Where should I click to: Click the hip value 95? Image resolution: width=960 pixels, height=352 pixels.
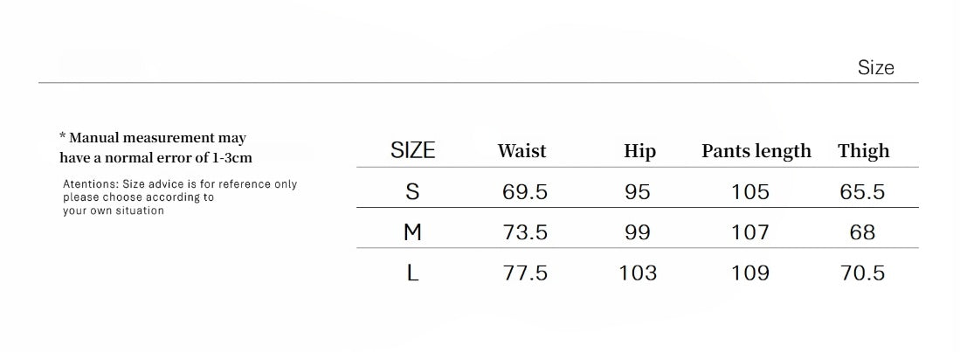point(638,192)
